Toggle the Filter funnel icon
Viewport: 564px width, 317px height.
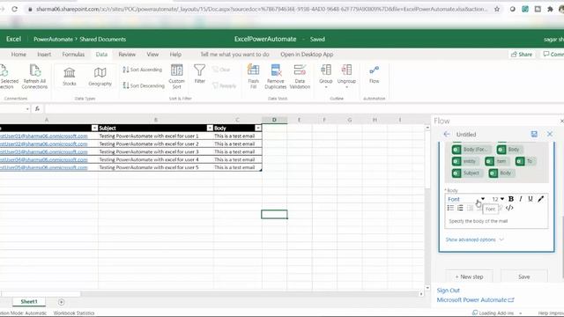200,74
